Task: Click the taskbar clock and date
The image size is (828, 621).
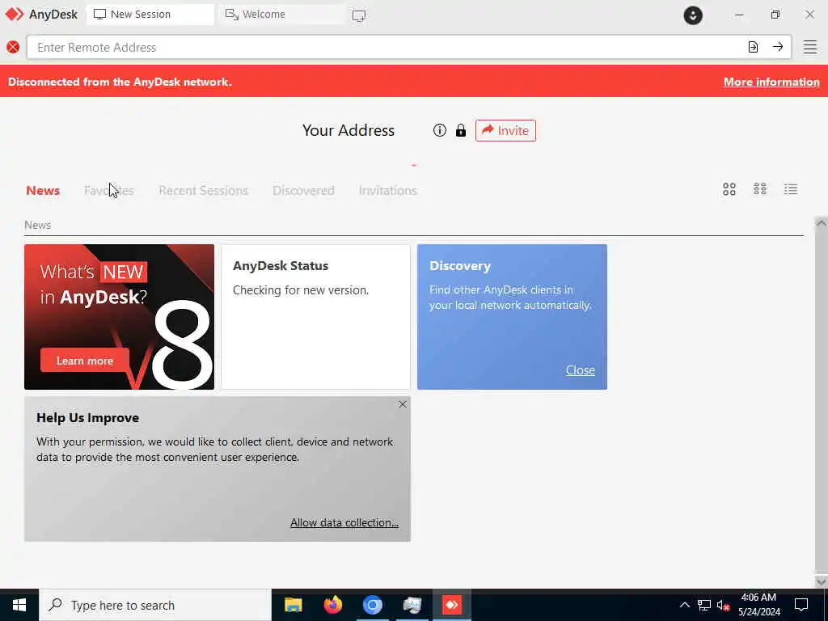Action: (x=758, y=605)
